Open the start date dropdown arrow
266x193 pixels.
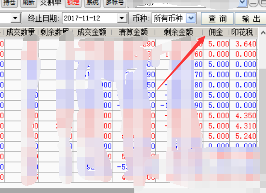15,18
